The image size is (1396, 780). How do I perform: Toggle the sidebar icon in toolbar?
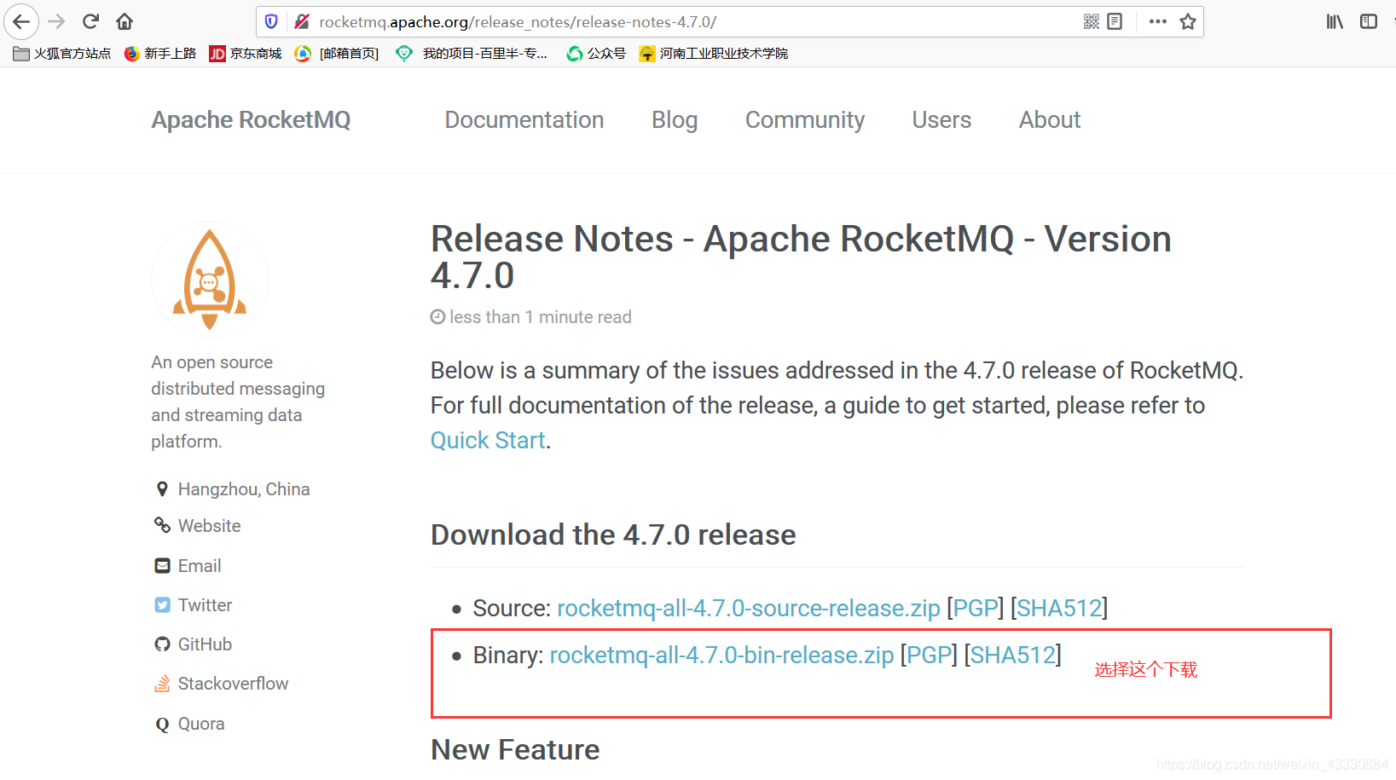pos(1369,21)
